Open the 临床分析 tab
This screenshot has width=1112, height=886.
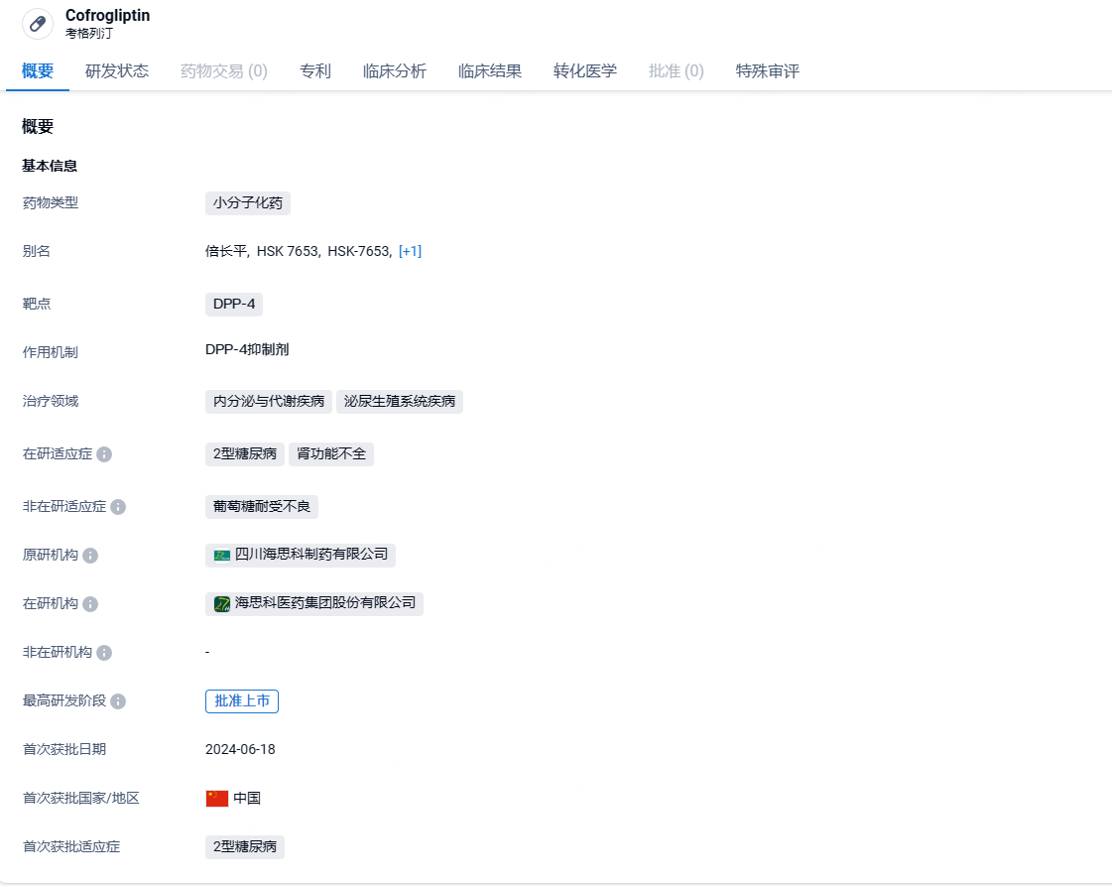[394, 70]
